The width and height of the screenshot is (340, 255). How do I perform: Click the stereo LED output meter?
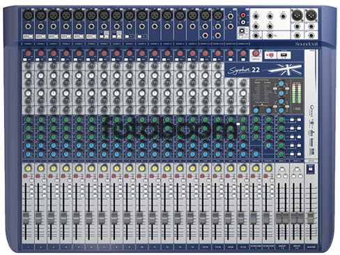(296, 93)
